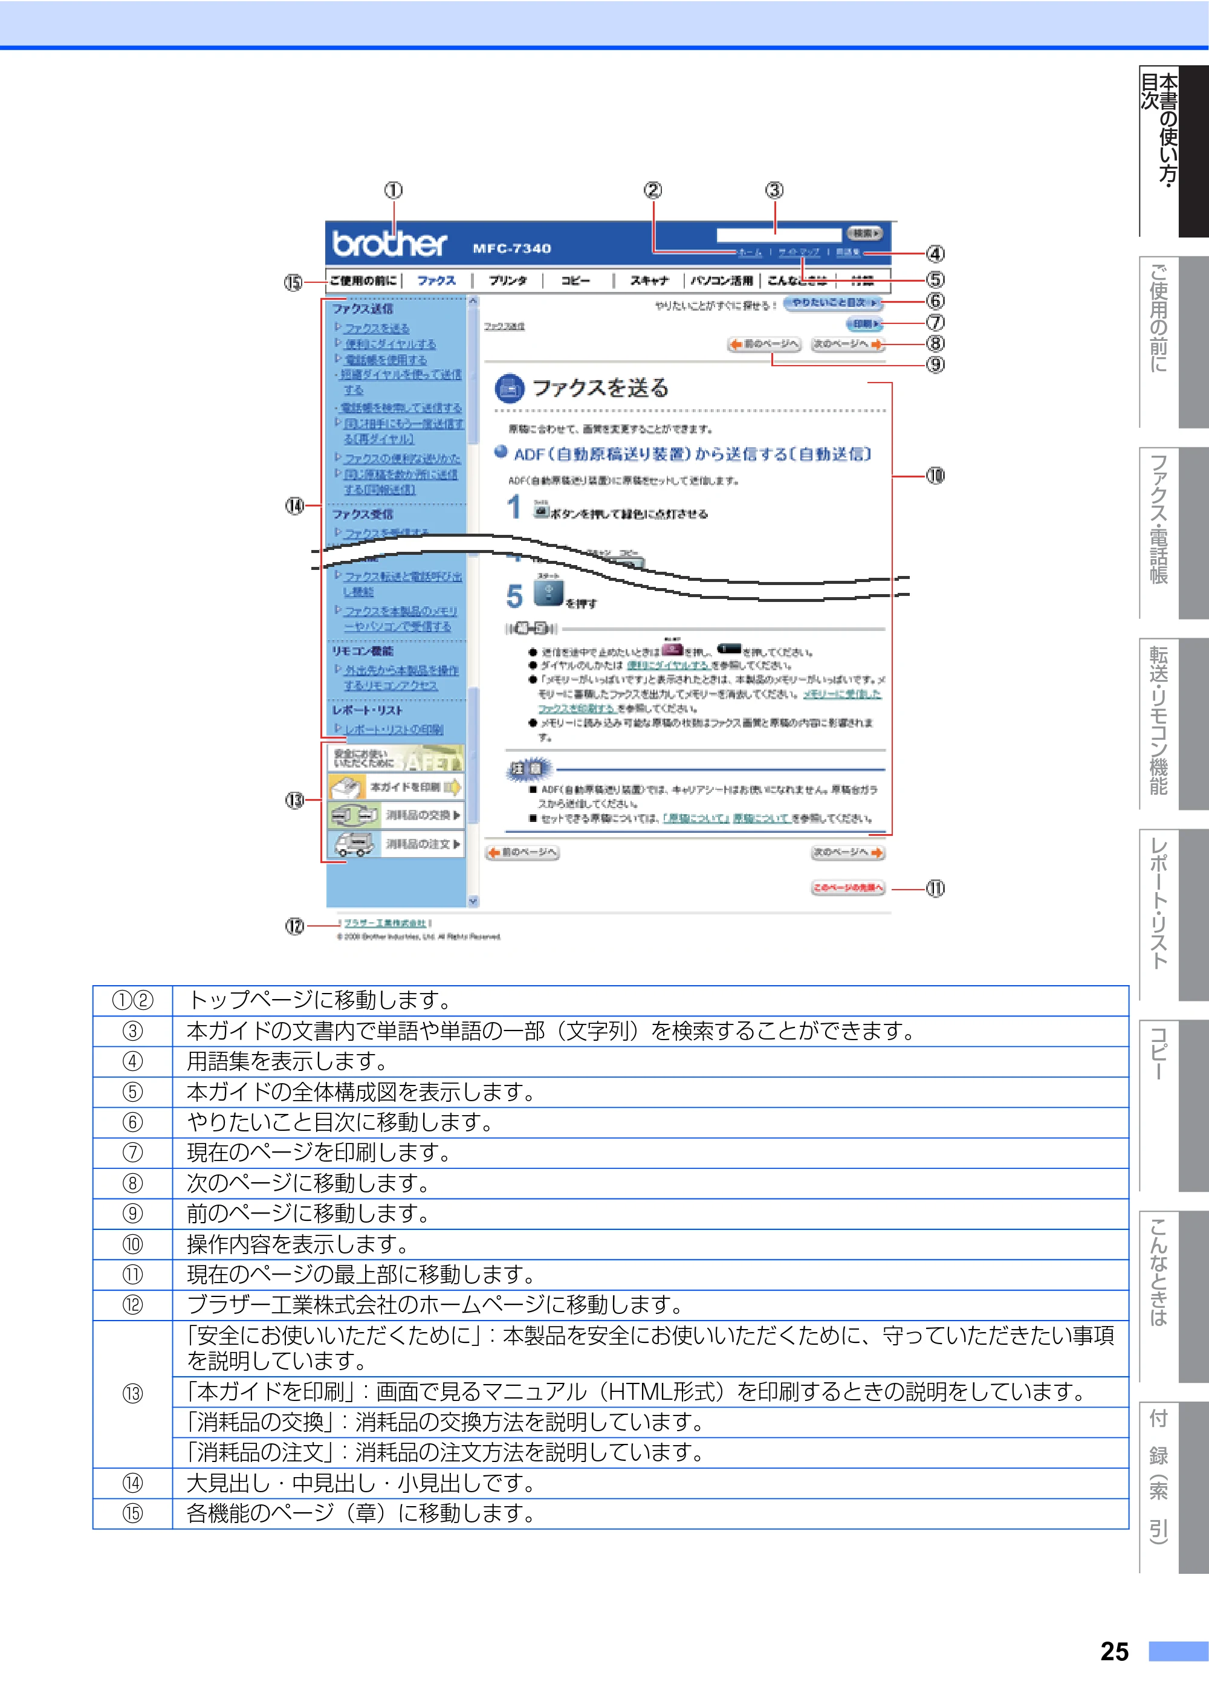Open the ホーム link in the header
Image resolution: width=1209 pixels, height=1708 pixels.
(750, 252)
